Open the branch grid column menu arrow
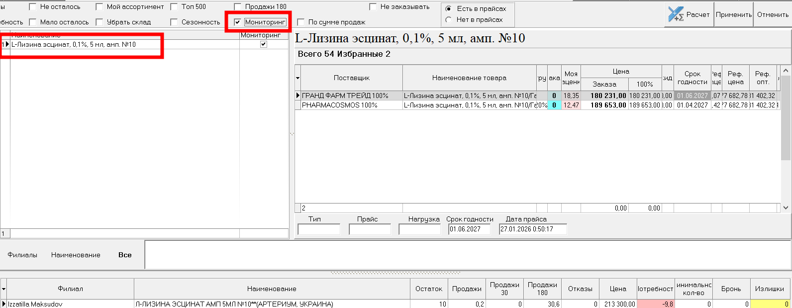792x308 pixels. coord(3,289)
